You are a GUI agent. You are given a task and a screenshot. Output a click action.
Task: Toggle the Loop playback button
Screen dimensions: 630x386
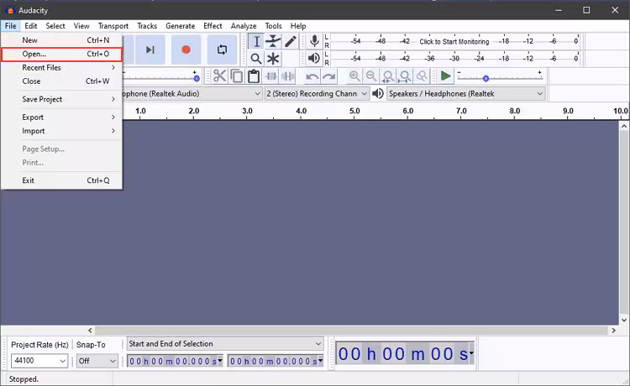click(222, 50)
